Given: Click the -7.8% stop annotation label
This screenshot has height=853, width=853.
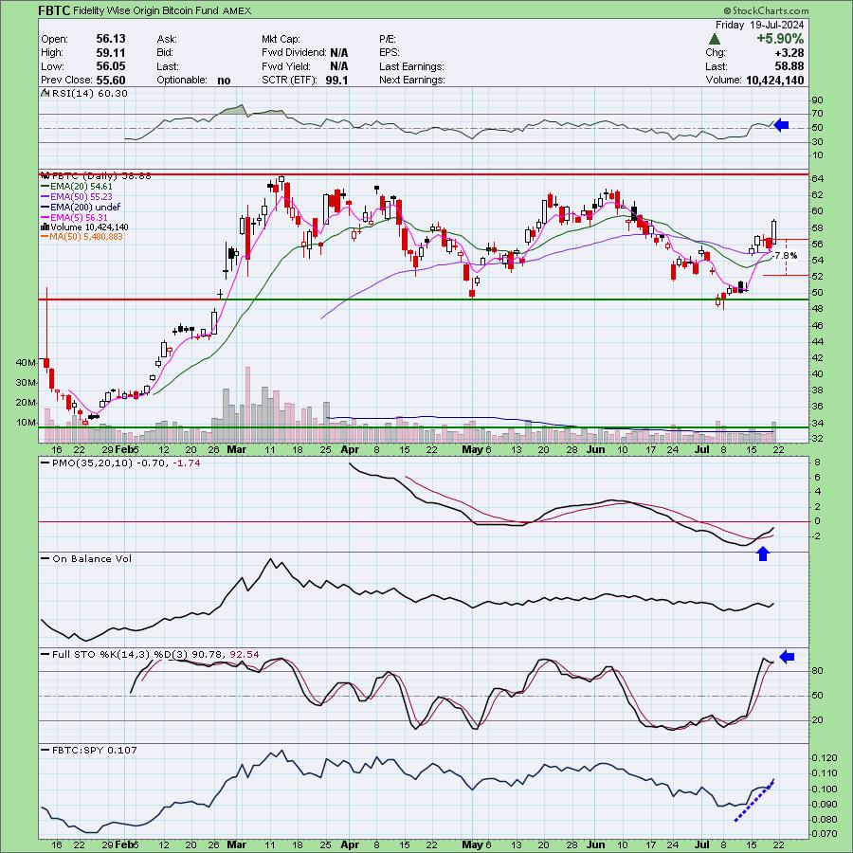Looking at the screenshot, I should (785, 255).
